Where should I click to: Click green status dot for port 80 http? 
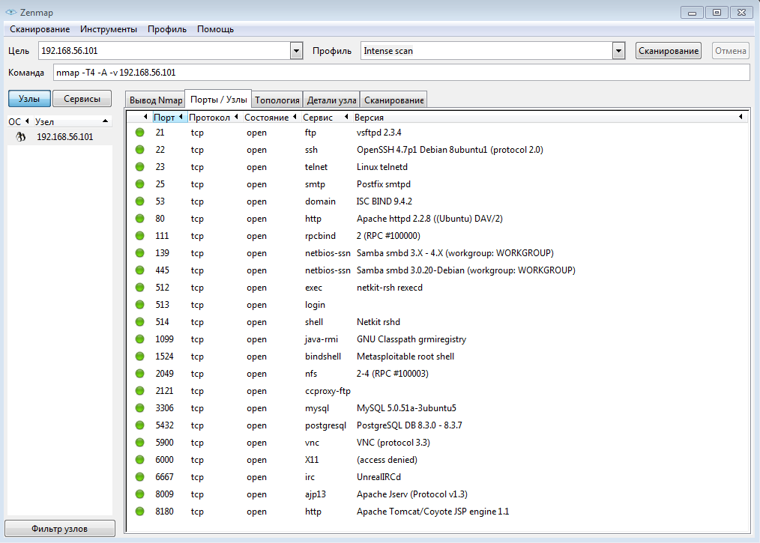(x=139, y=219)
